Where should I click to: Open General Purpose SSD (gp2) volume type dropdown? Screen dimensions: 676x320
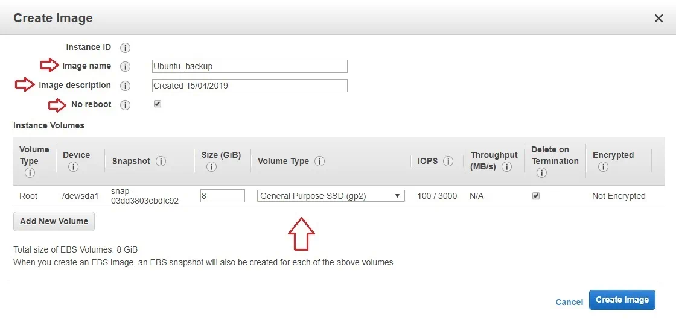[330, 196]
